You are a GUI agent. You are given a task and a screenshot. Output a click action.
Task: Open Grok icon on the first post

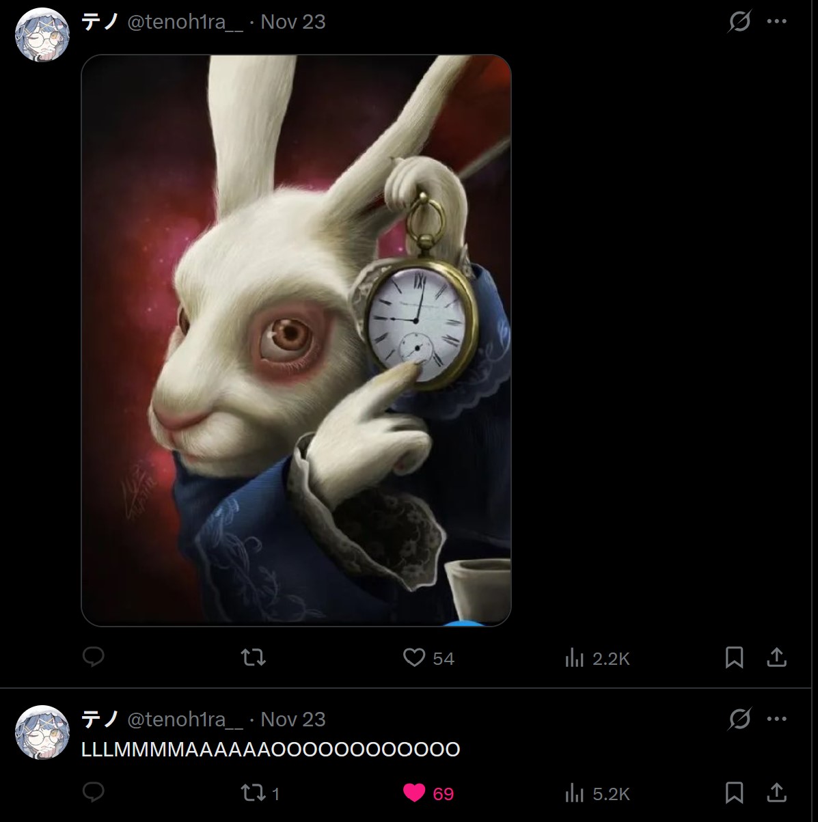[739, 22]
